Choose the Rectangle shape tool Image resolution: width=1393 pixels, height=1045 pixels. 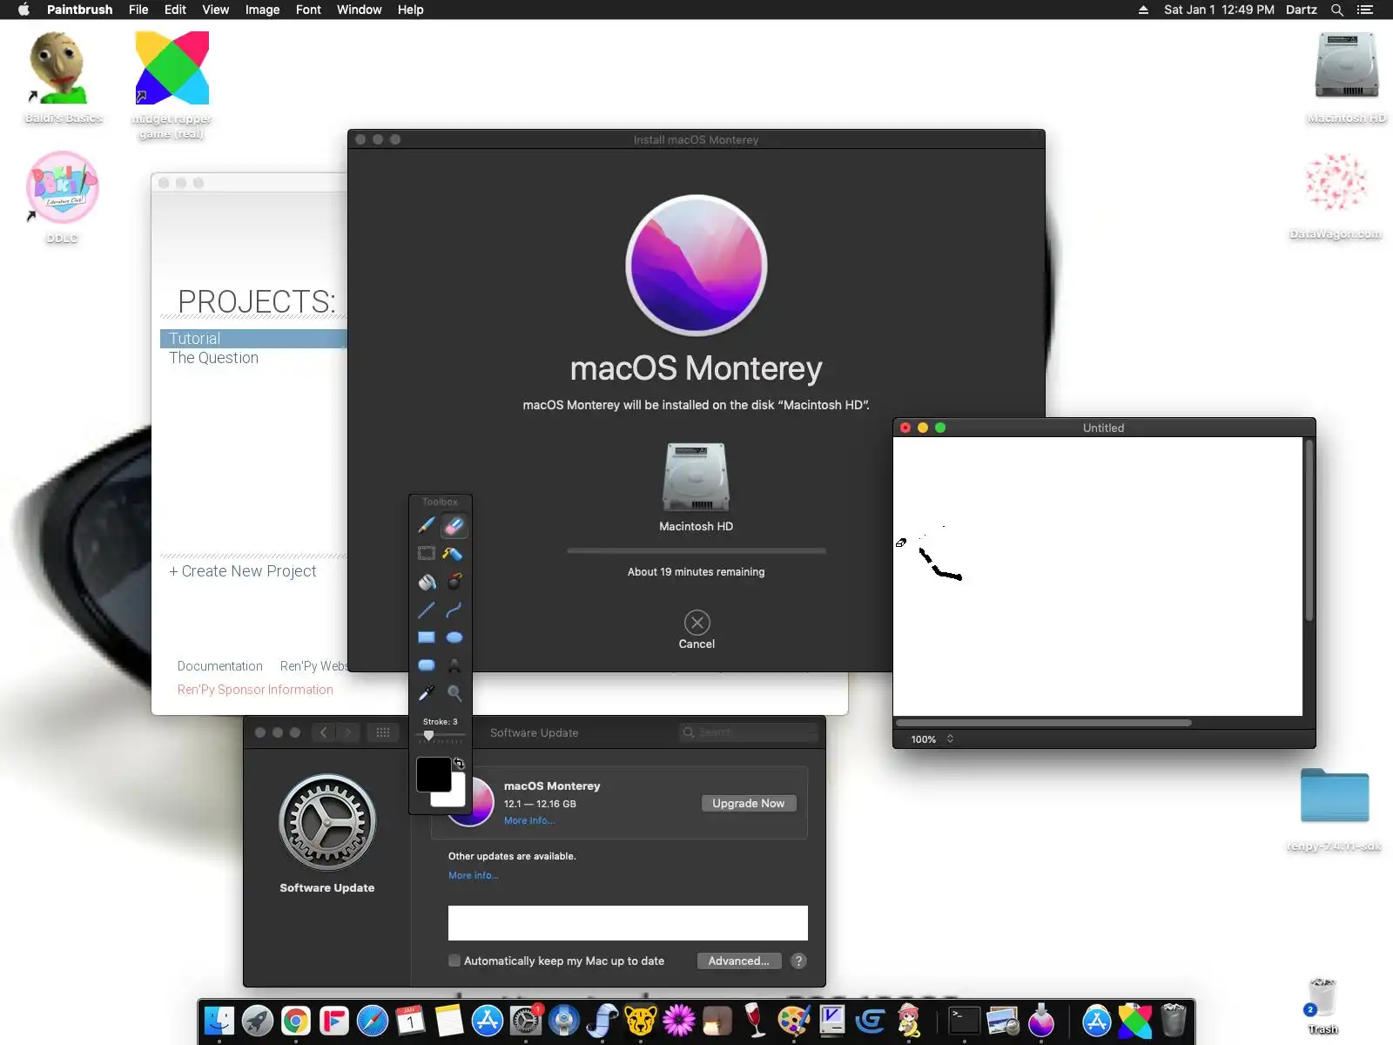click(427, 637)
